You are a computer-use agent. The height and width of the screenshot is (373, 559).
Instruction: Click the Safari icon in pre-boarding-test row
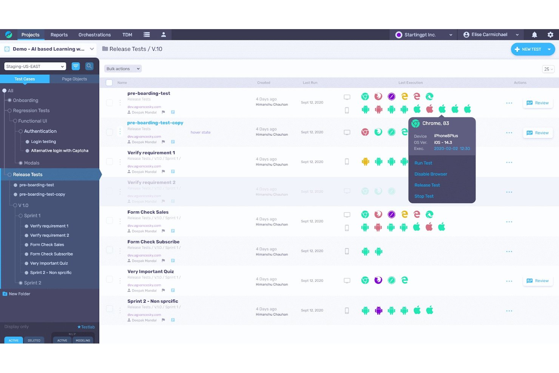click(x=392, y=96)
